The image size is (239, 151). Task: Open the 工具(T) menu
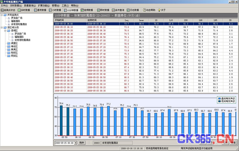coord(65,6)
